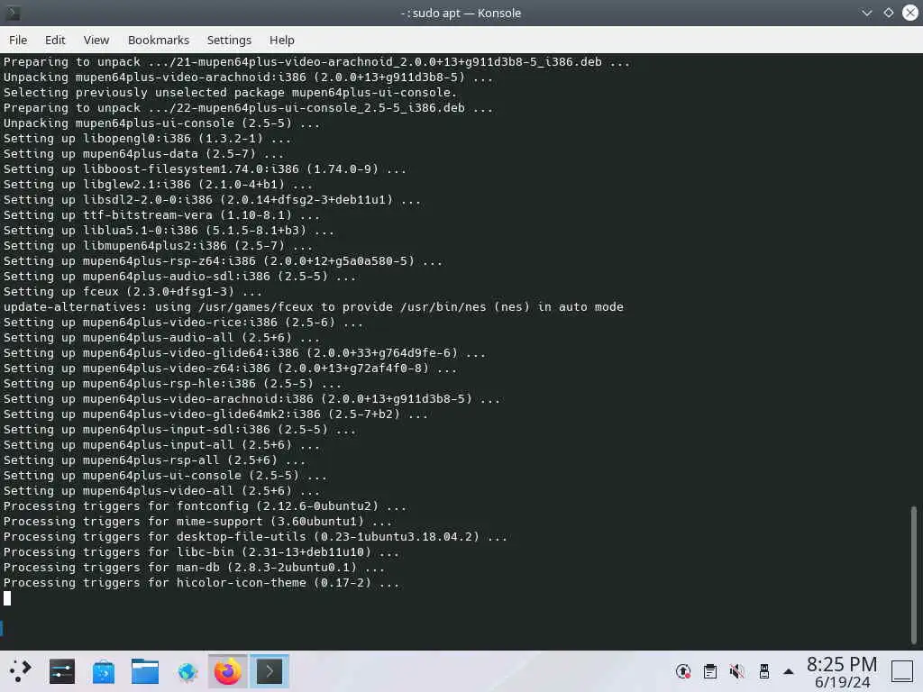Open the removable devices tray icon
This screenshot has height=692, width=923.
point(763,670)
